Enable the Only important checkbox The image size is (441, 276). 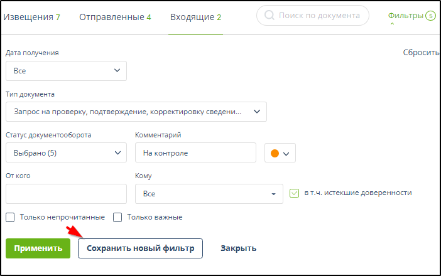117,217
